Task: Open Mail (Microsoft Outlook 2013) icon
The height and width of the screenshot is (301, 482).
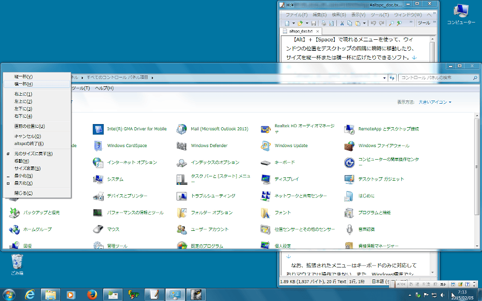Action: point(182,129)
